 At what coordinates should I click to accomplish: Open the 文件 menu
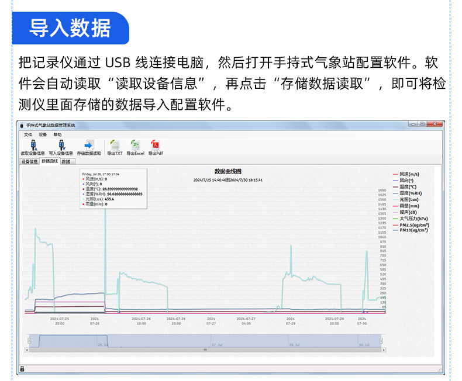click(x=28, y=134)
